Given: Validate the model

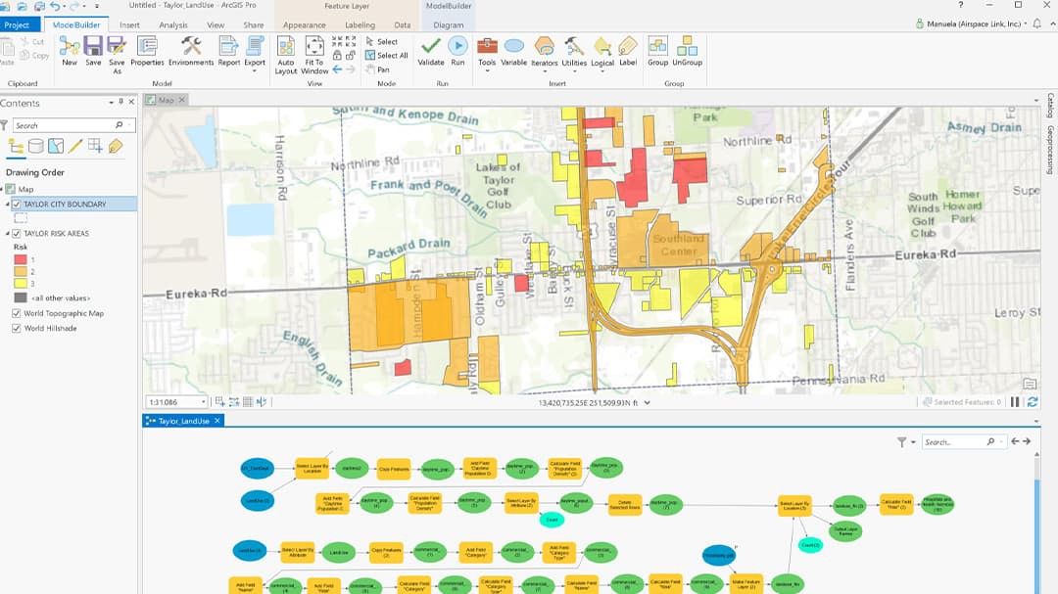Looking at the screenshot, I should 430,51.
